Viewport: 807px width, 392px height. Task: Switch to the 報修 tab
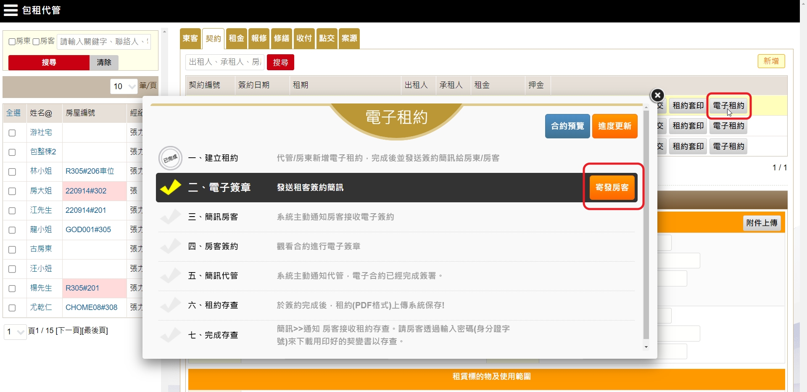coord(259,38)
